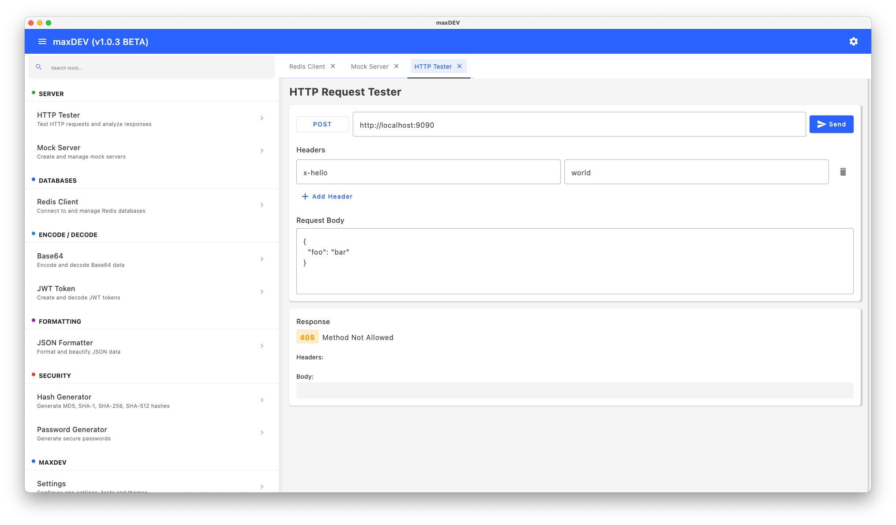Close the Mock Server tab
The width and height of the screenshot is (896, 525).
(396, 66)
